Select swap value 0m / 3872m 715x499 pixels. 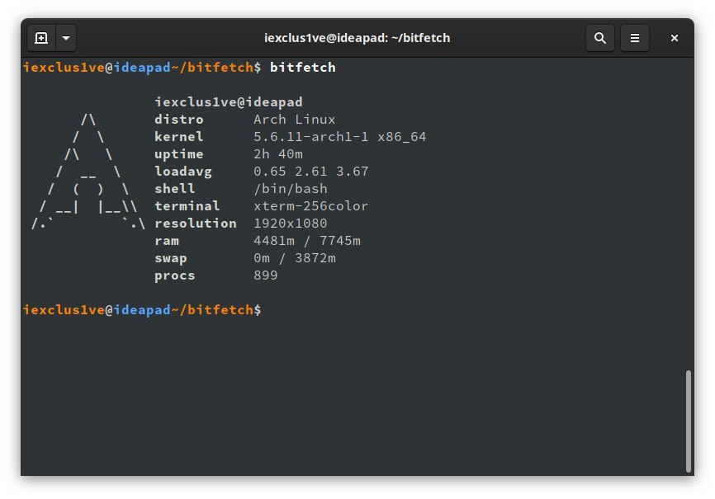[x=295, y=258]
